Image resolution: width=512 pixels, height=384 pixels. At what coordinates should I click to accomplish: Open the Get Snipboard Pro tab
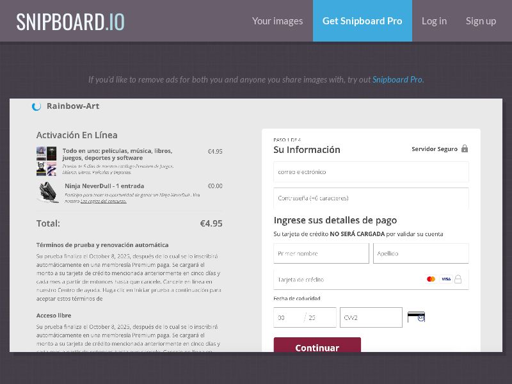point(362,21)
